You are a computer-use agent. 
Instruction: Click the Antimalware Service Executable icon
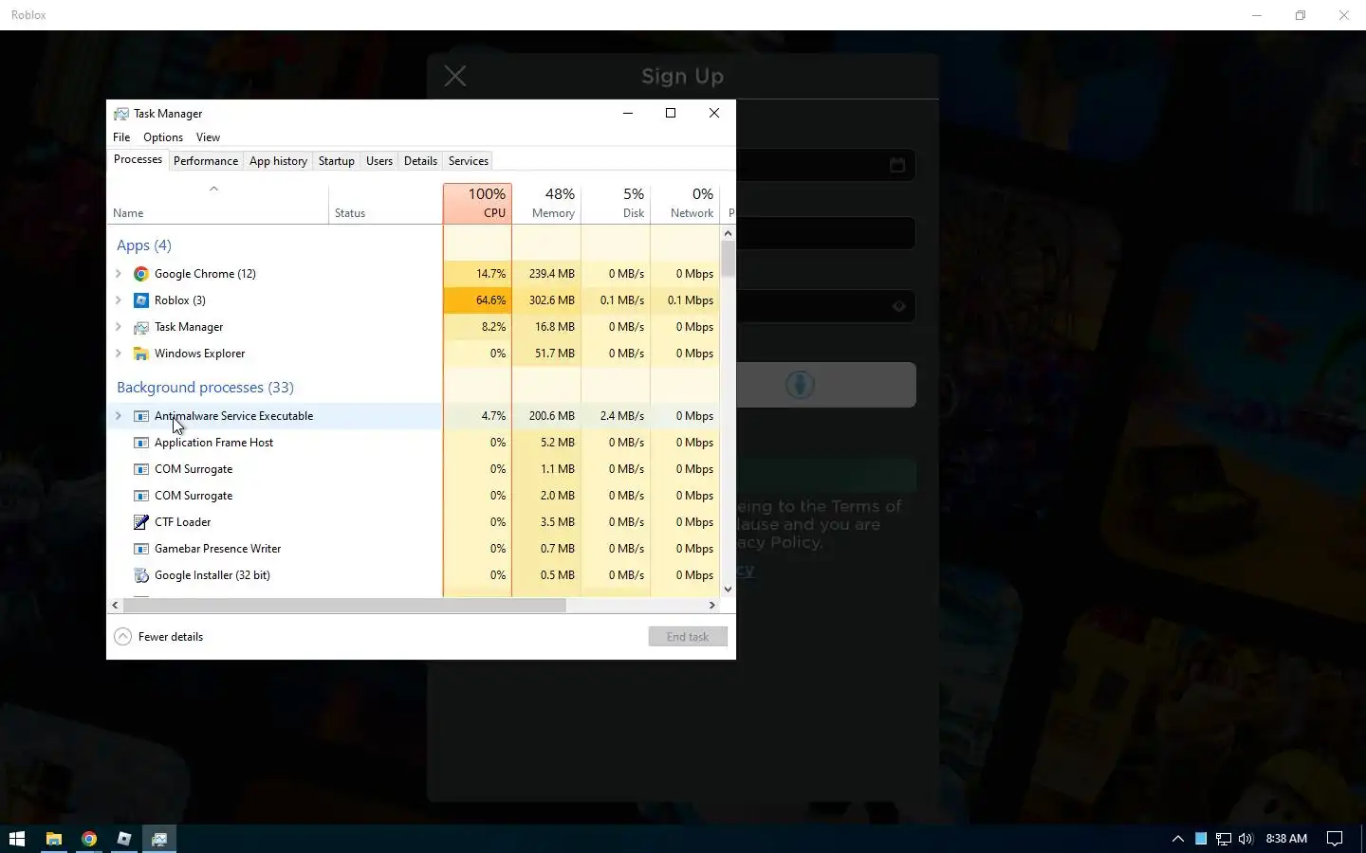[140, 416]
